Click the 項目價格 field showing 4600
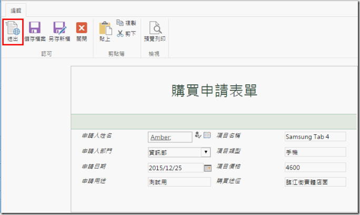The height and width of the screenshot is (215, 360). point(315,168)
